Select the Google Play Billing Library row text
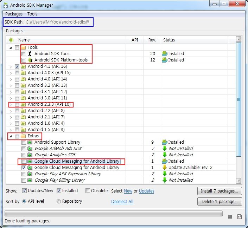The height and width of the screenshot is (228, 248). (x=59, y=180)
